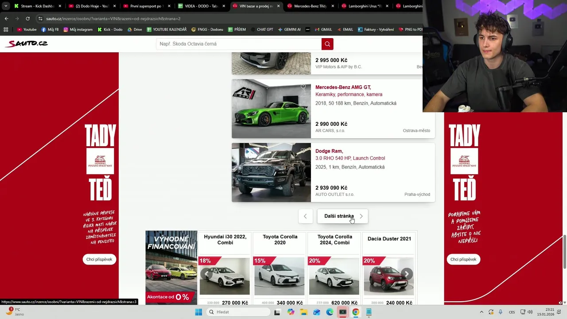The image size is (567, 319).
Task: Favorite the Mercedes-Benz AMG GT listing heart
Action: [303, 87]
